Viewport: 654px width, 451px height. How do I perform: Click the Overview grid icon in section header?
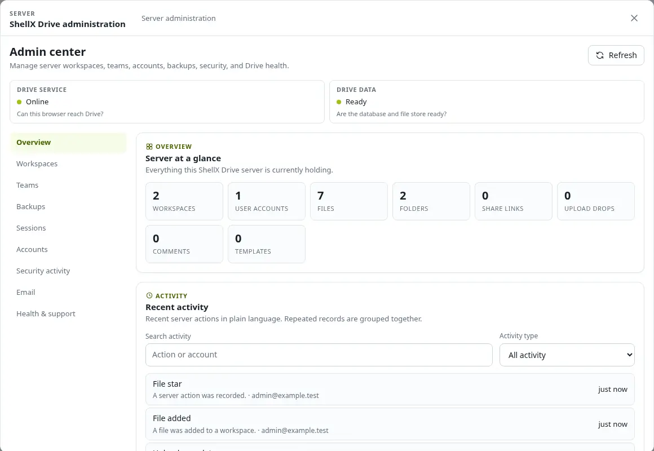149,147
